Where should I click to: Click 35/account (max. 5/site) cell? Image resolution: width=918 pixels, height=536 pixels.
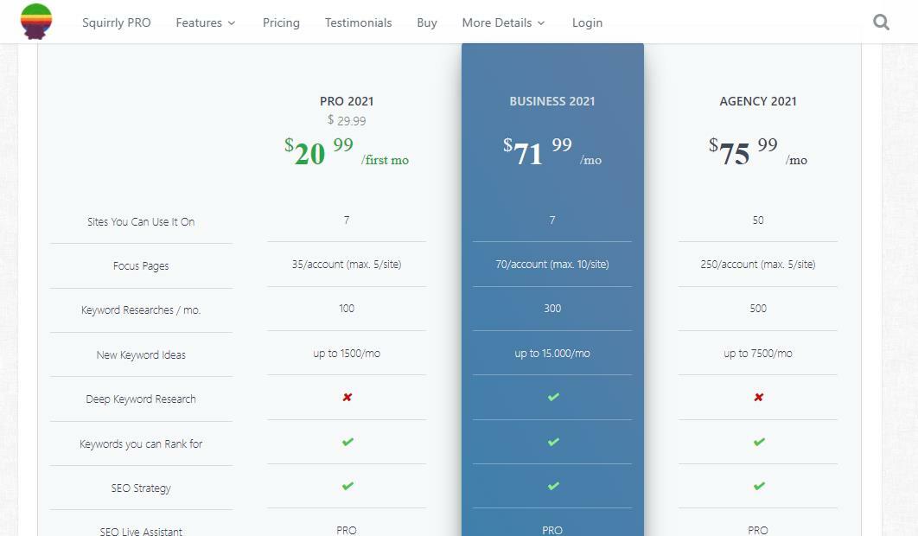(x=347, y=265)
